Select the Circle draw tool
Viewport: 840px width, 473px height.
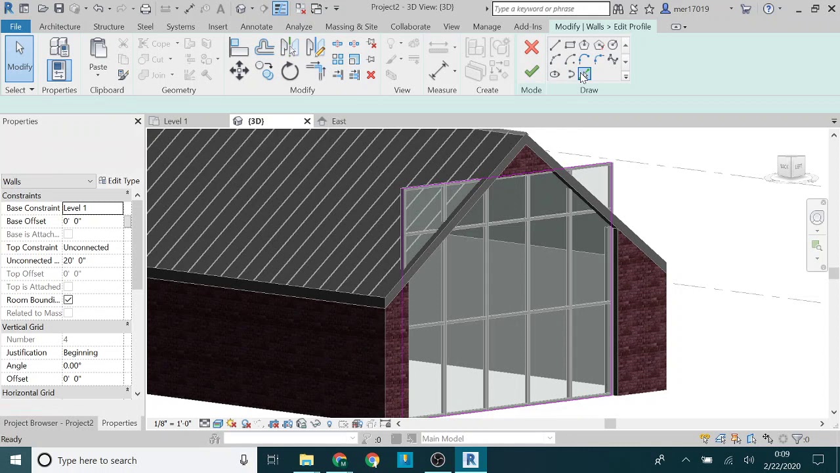click(612, 45)
